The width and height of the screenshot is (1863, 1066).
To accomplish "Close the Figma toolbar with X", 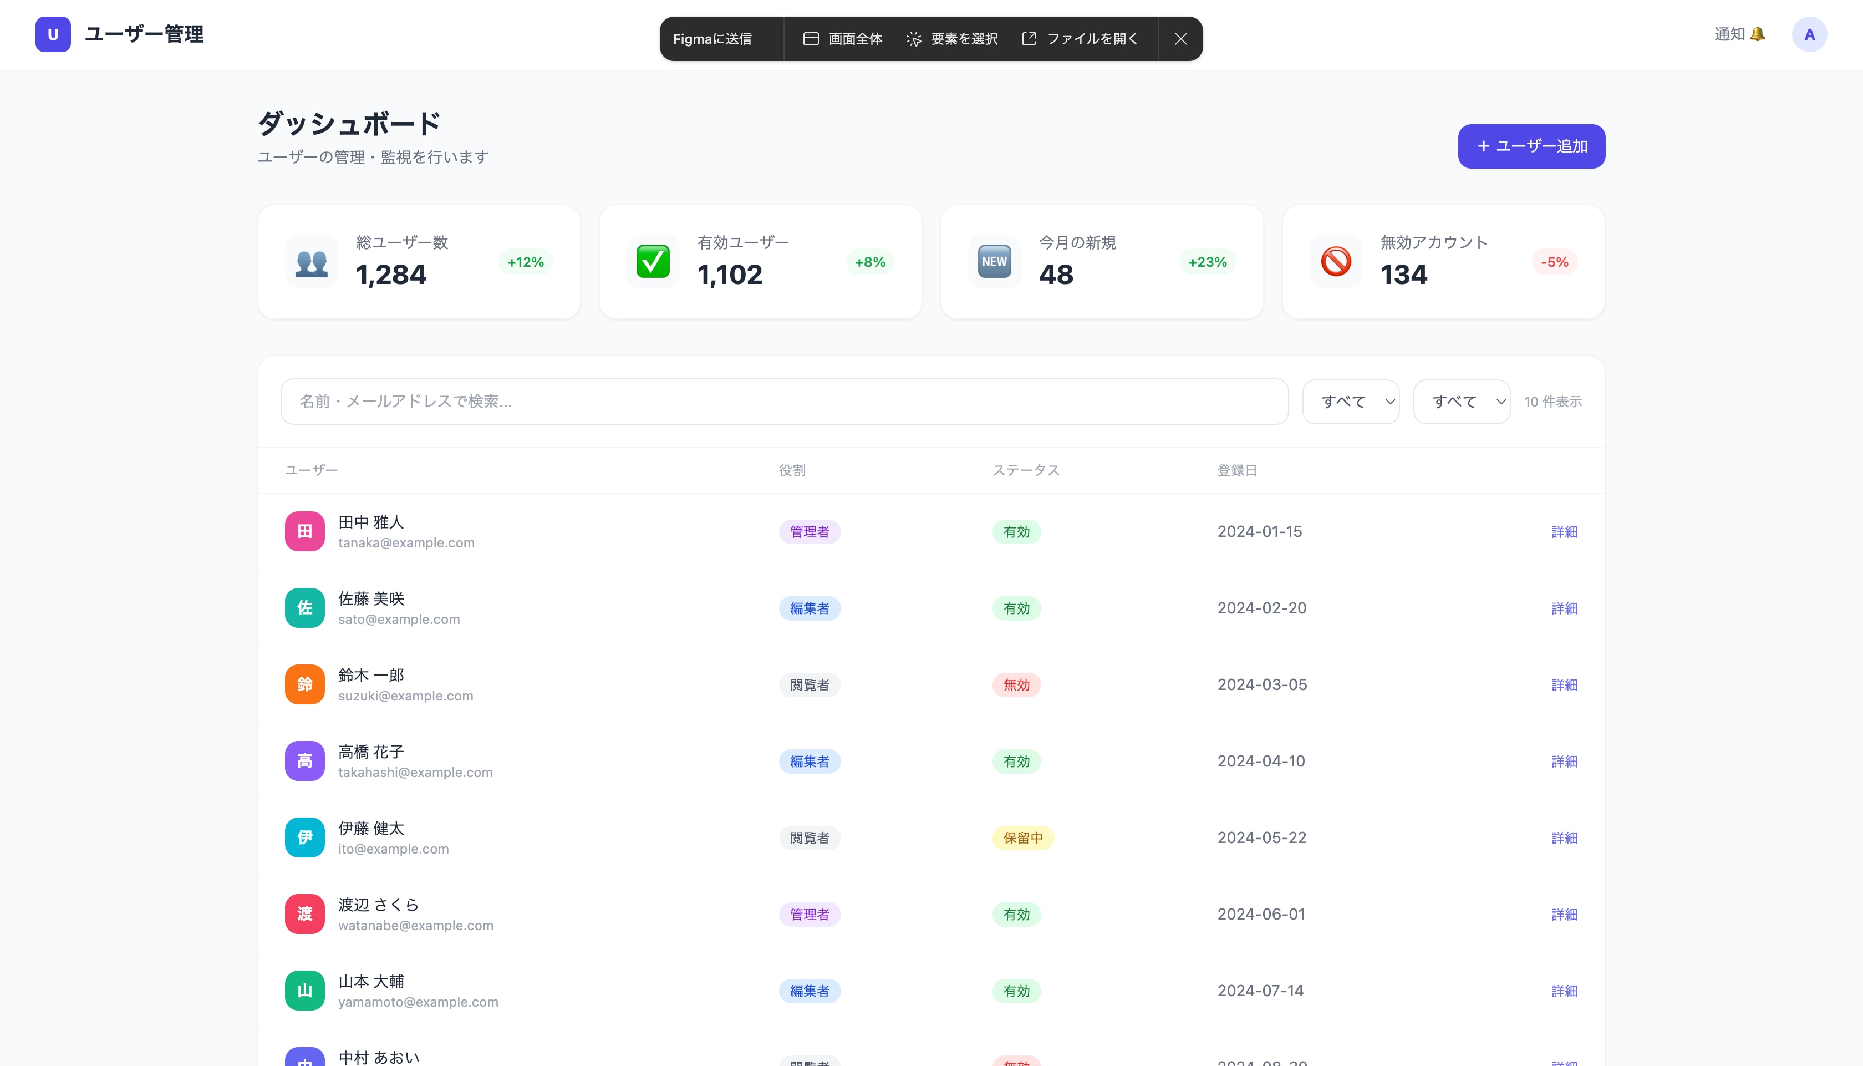I will pyautogui.click(x=1180, y=39).
